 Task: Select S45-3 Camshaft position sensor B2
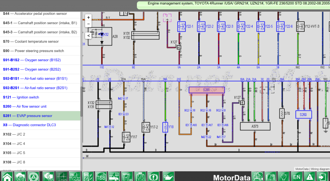pos(40,32)
